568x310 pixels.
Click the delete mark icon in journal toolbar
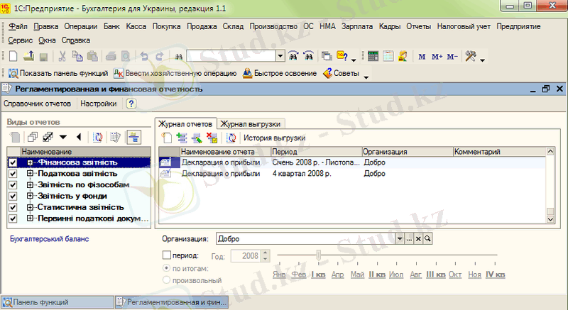[211, 138]
